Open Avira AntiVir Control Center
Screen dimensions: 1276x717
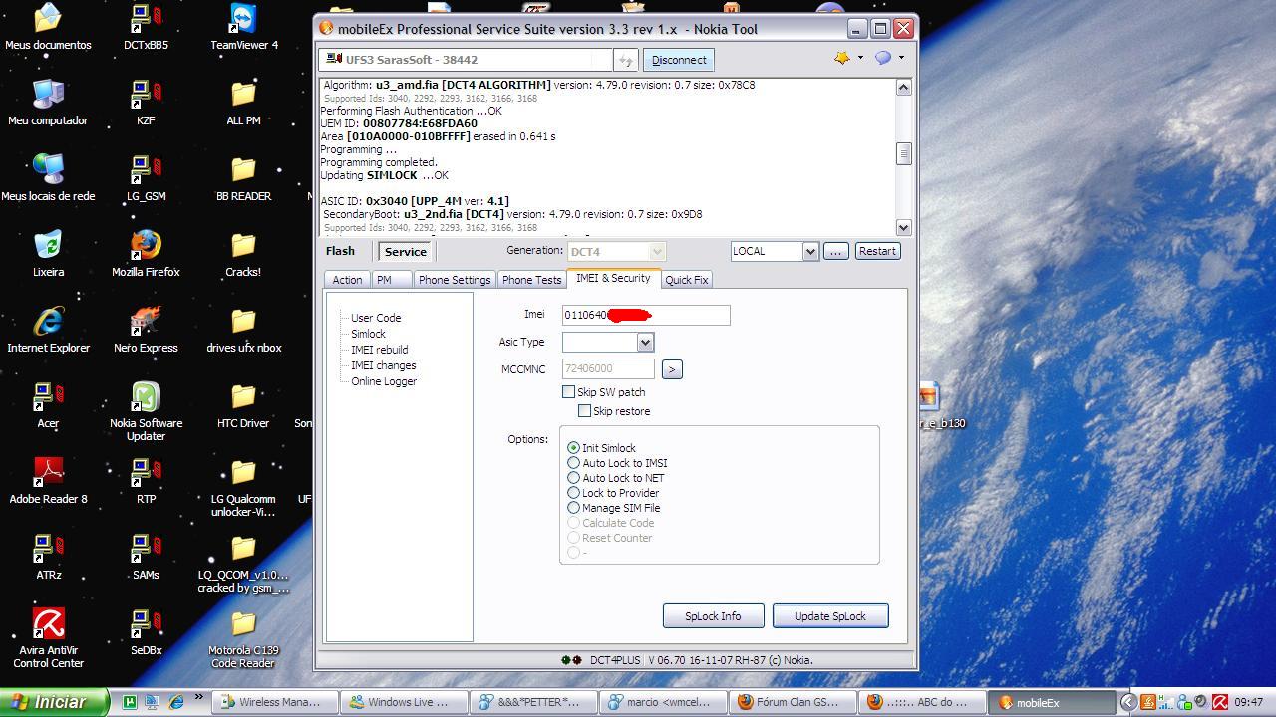(x=48, y=638)
